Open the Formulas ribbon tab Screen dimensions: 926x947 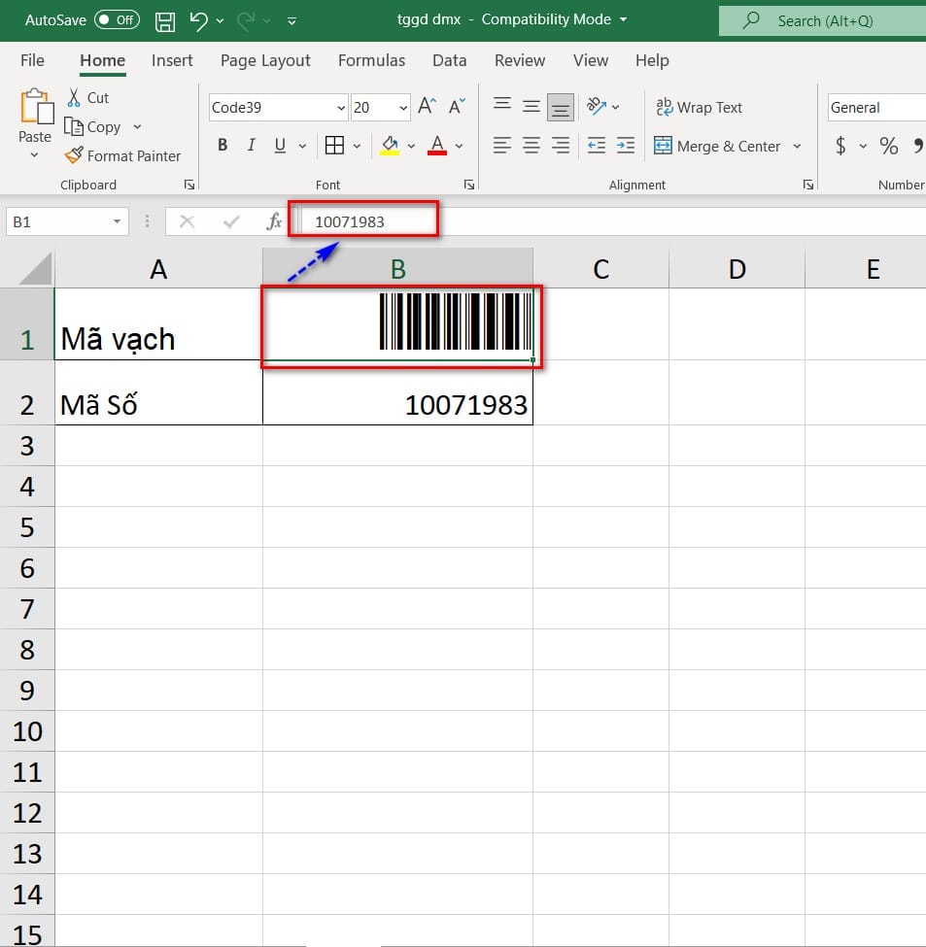tap(371, 60)
